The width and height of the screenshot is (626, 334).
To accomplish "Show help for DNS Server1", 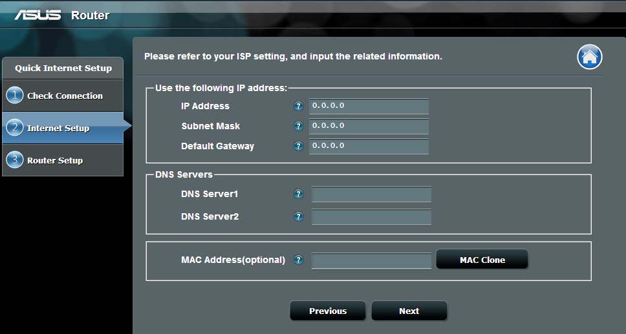I will click(x=298, y=194).
